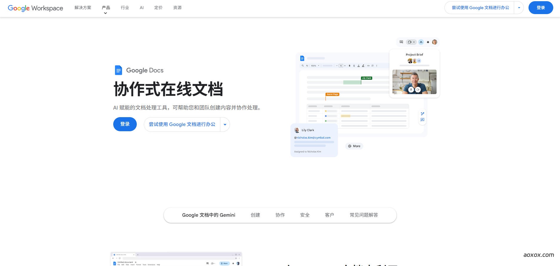Jump to the 客户 section tab
Screen dimensions: 560x266
329,215
